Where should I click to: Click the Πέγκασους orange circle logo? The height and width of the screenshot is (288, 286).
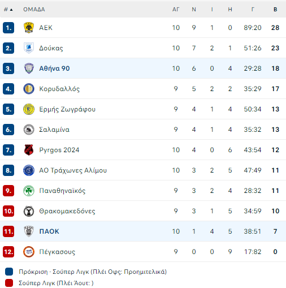pos(29,252)
